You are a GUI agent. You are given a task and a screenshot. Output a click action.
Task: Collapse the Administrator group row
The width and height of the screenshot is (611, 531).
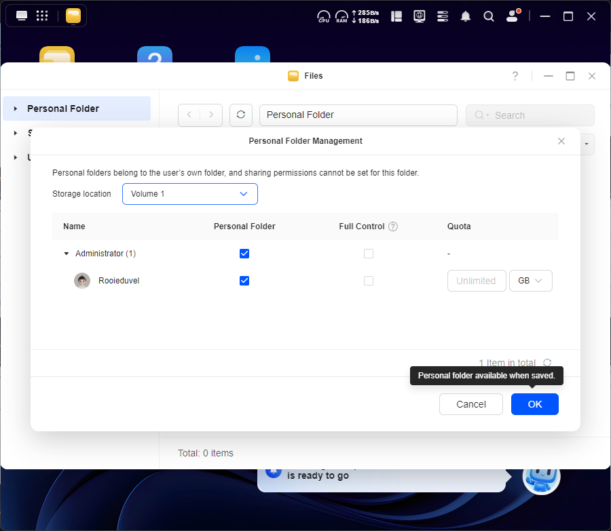coord(67,254)
